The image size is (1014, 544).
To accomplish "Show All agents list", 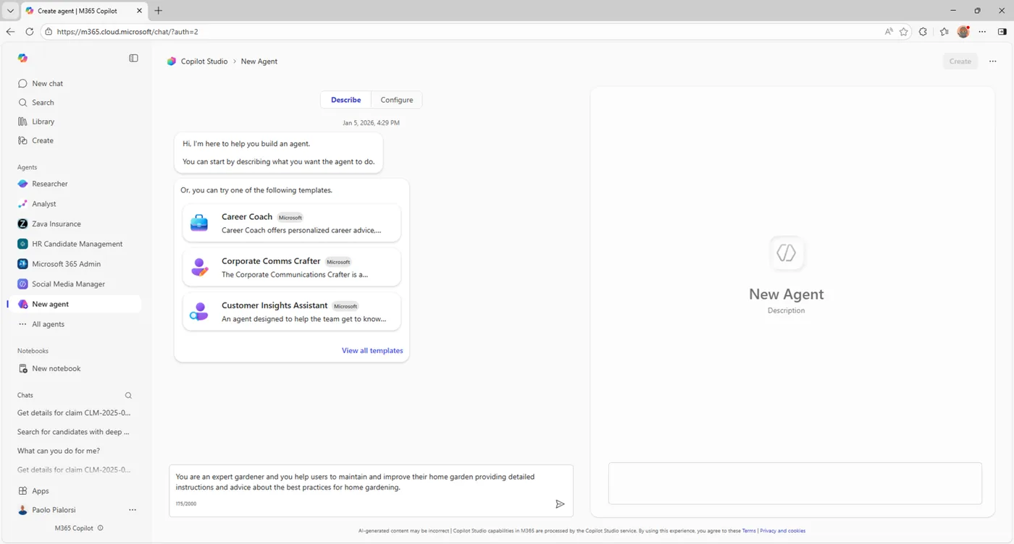I will [48, 324].
